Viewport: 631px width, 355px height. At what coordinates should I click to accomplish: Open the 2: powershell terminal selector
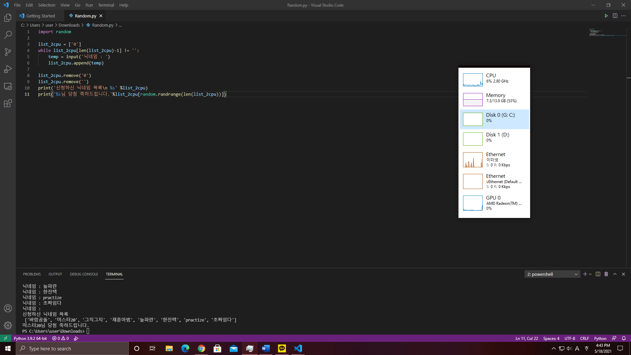[x=552, y=274]
